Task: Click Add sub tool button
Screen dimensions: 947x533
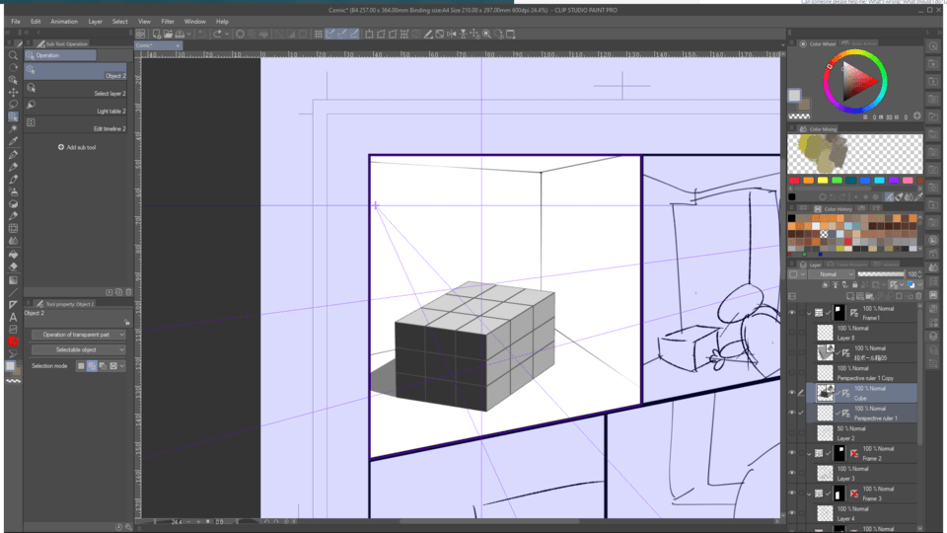Action: (77, 147)
